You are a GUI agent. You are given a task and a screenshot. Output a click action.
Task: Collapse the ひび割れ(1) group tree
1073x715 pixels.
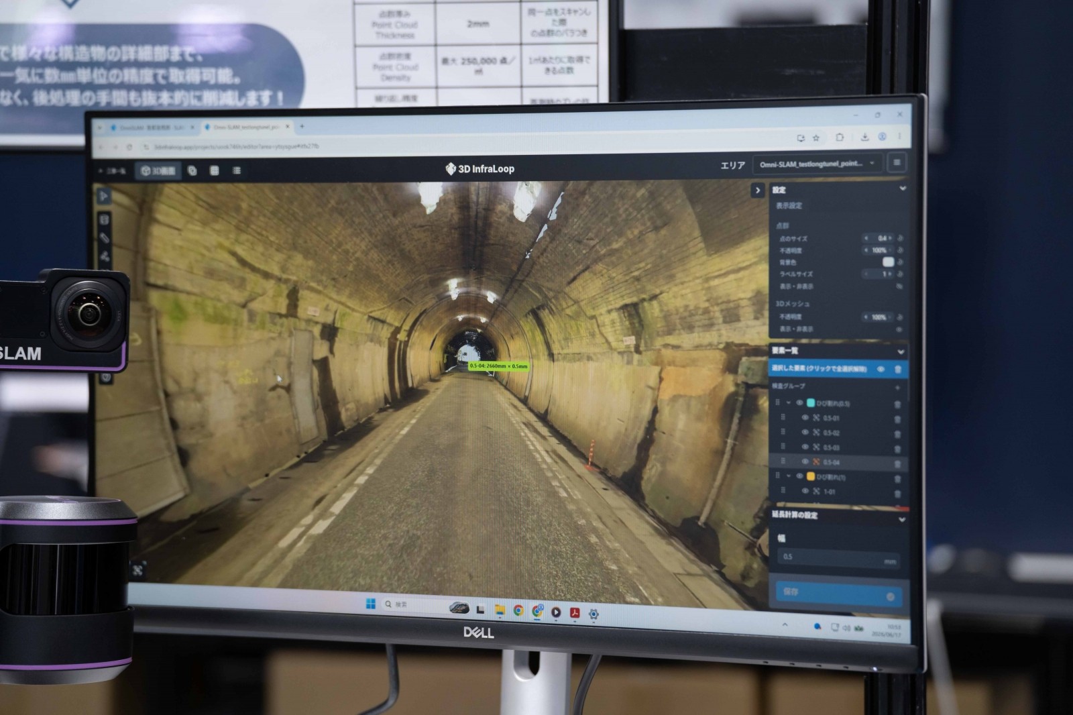coord(789,476)
